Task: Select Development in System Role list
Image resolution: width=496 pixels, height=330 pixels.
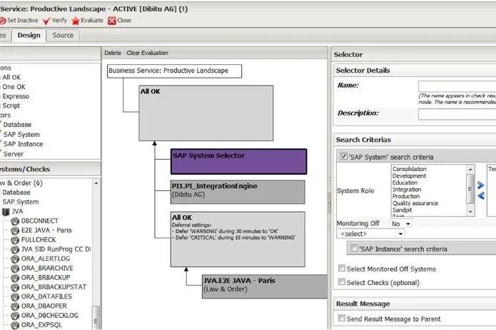Action: [x=410, y=176]
